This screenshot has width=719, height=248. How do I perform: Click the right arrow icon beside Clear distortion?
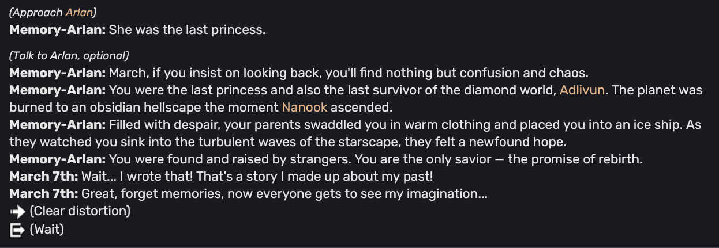pyautogui.click(x=18, y=211)
